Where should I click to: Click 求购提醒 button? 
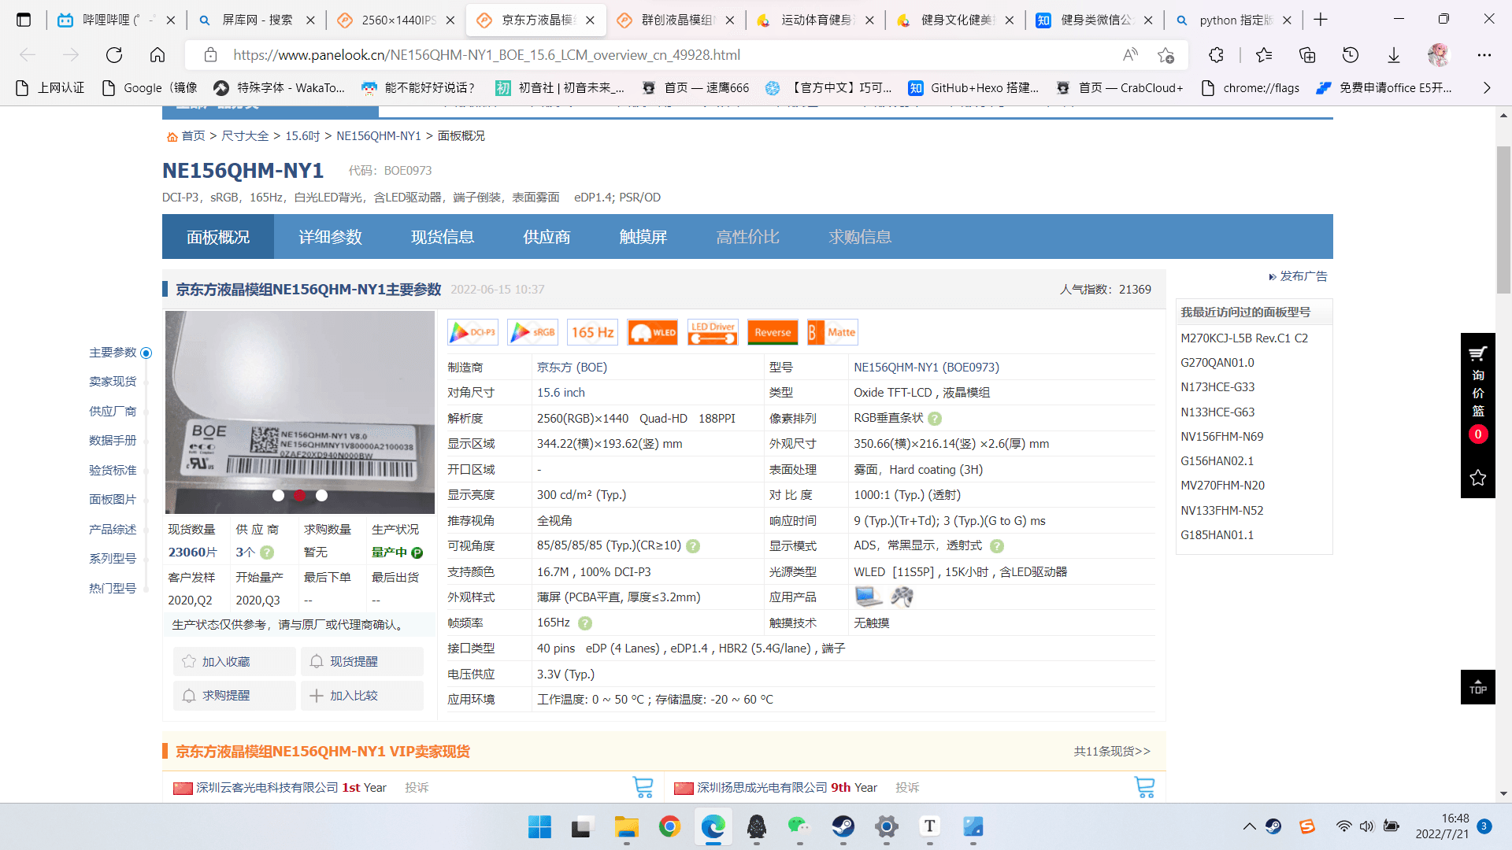pyautogui.click(x=235, y=696)
